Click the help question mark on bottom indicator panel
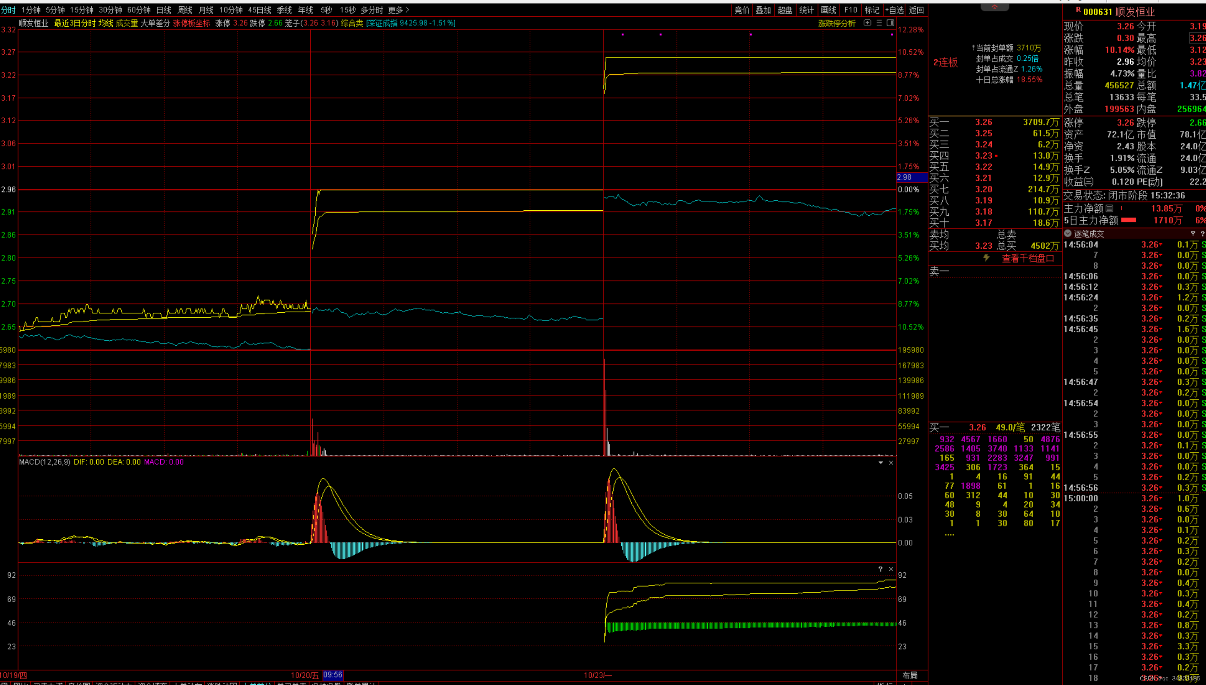1206x685 pixels. [x=880, y=569]
